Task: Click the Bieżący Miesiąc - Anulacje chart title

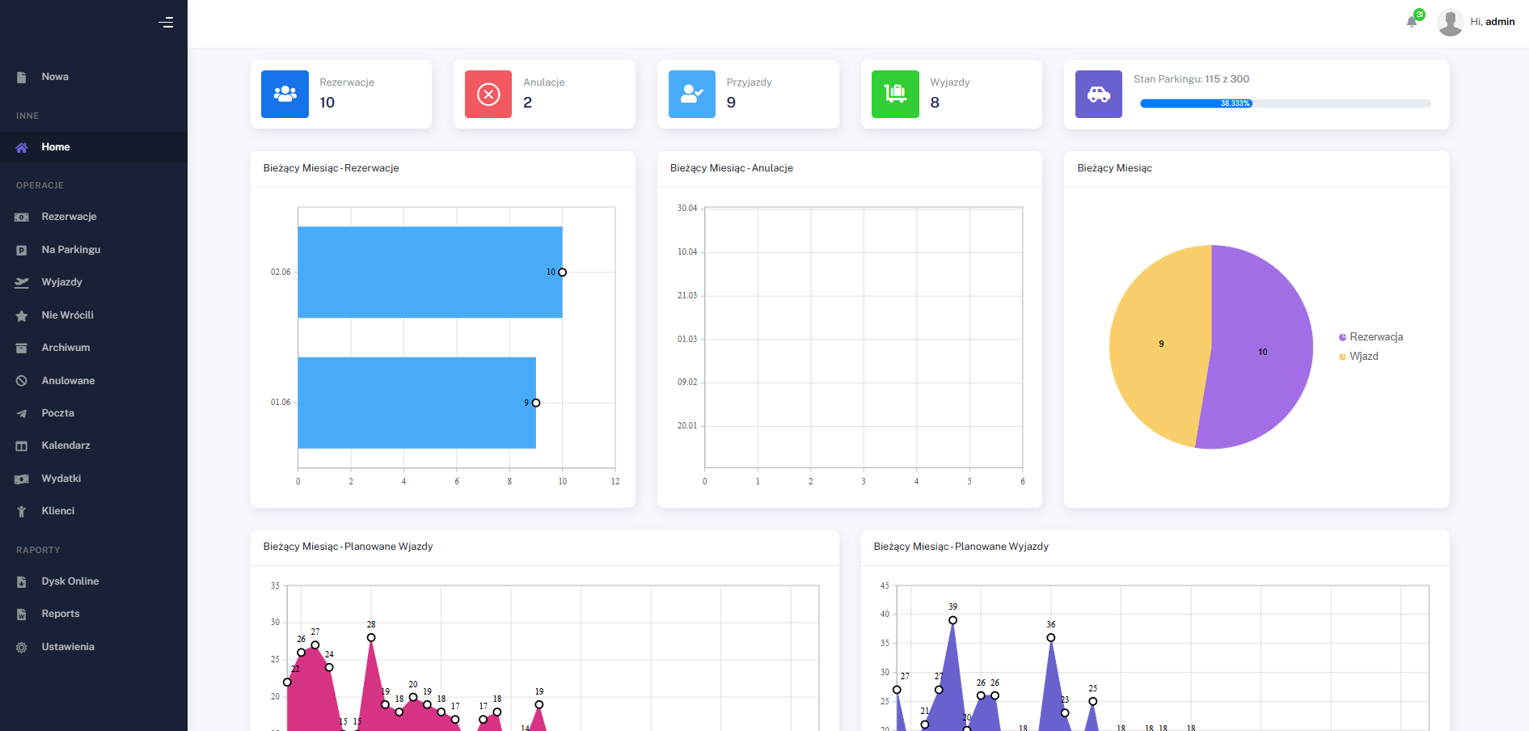Action: point(732,168)
